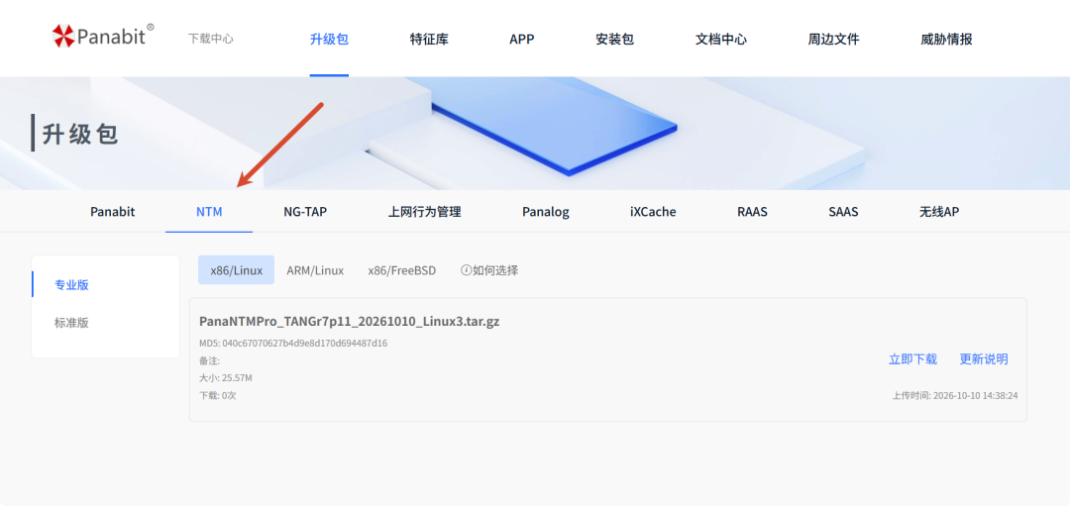Click the PanaNTMPro_TANGr7p11 file name
The height and width of the screenshot is (506, 1070).
(x=350, y=321)
